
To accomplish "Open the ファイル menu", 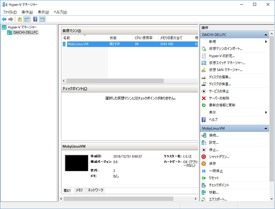I will pos(10,12).
